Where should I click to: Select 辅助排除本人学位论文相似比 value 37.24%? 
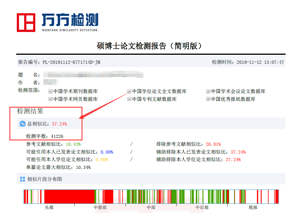(x=233, y=160)
